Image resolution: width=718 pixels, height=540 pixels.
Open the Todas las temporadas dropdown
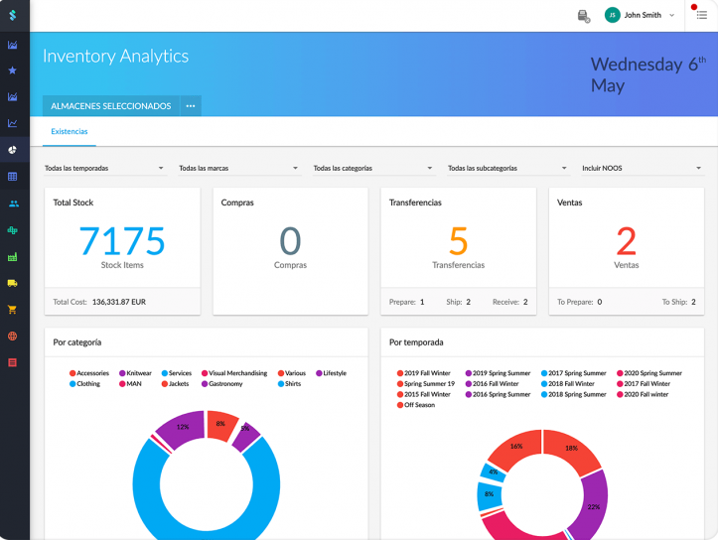point(104,169)
